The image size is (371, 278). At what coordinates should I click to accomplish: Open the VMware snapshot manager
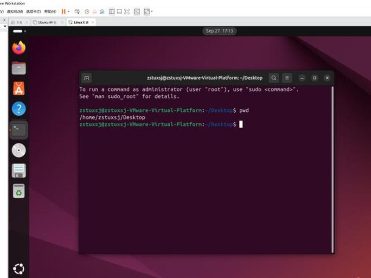click(x=102, y=11)
